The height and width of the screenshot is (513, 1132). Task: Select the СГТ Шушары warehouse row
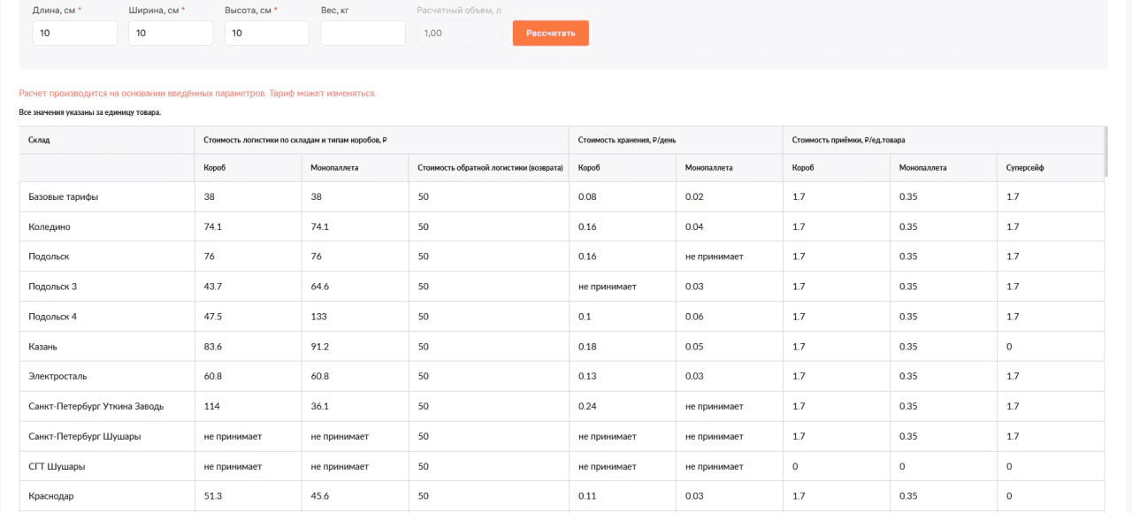[57, 466]
